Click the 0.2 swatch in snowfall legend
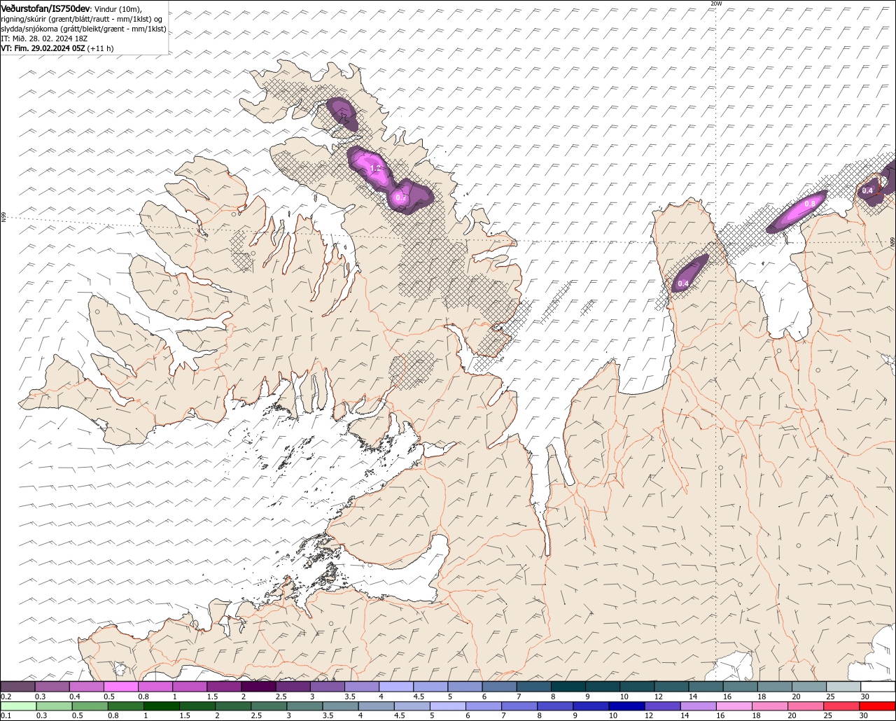The image size is (896, 721). (x=17, y=687)
